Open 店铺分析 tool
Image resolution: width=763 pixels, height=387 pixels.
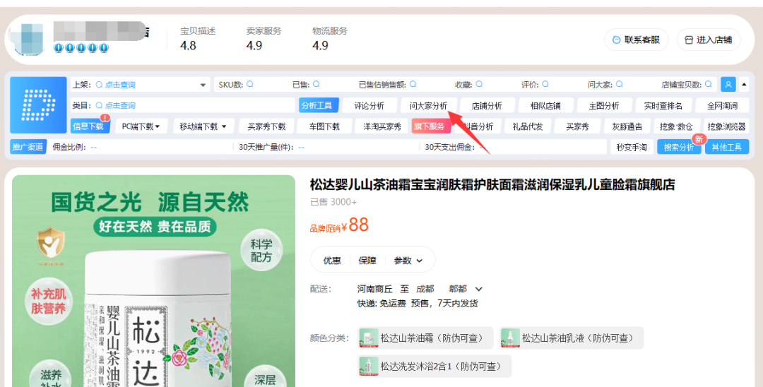pyautogui.click(x=487, y=105)
